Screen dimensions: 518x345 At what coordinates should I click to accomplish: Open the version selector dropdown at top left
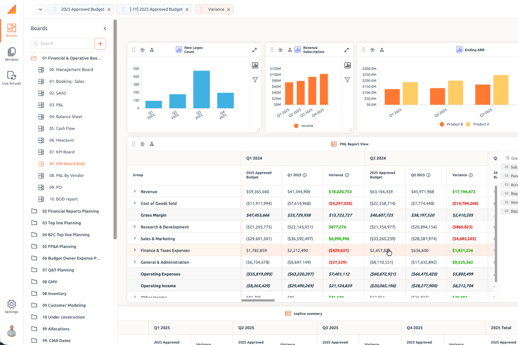click(40, 9)
